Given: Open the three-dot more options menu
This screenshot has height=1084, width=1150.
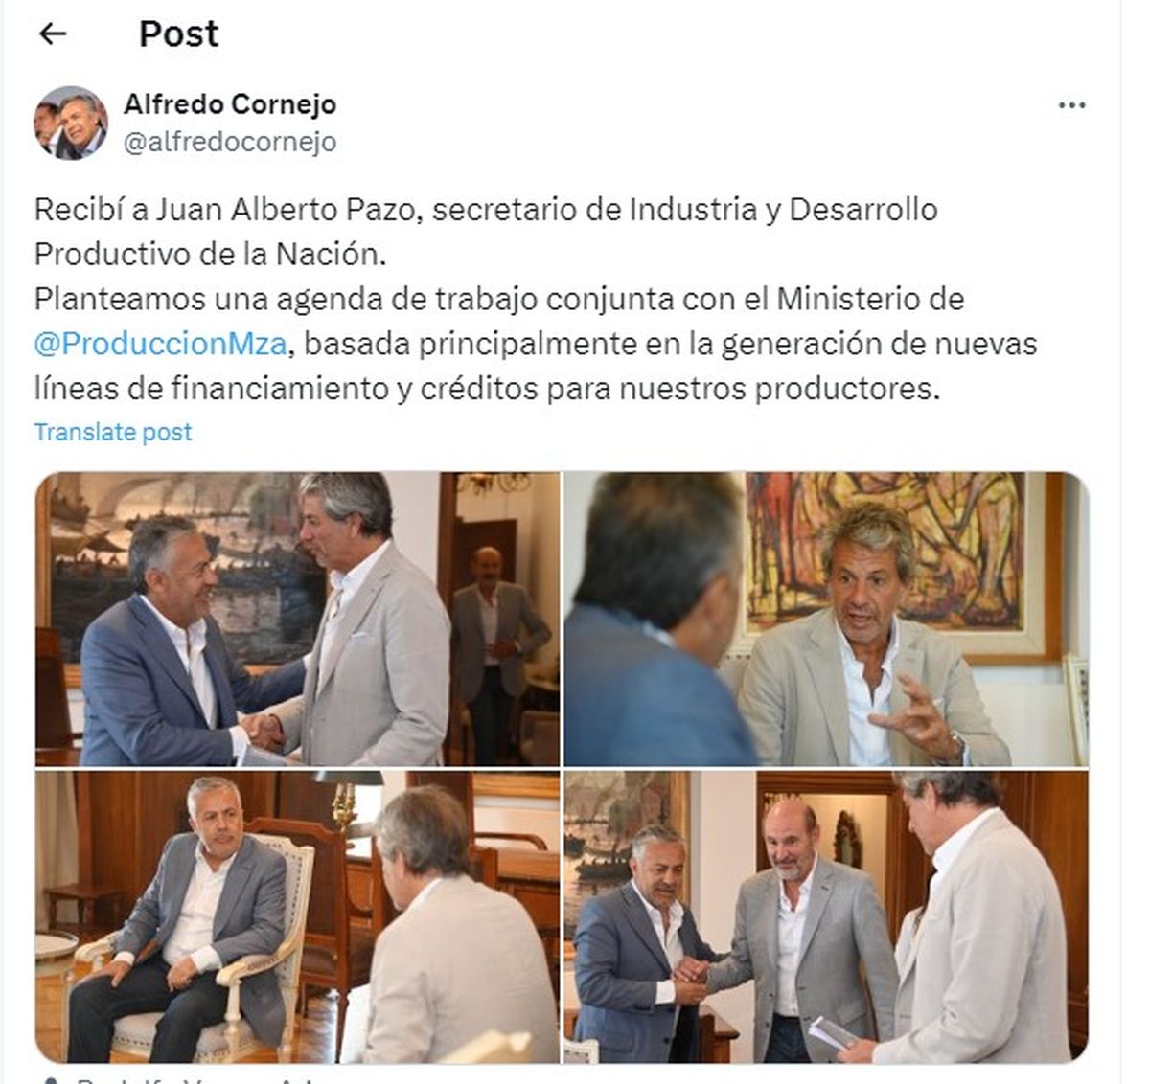Looking at the screenshot, I should click(1071, 105).
